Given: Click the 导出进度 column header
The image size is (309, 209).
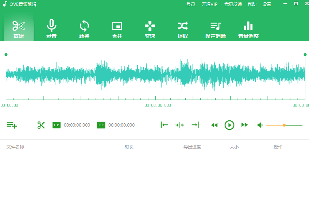Looking at the screenshot, I should tap(192, 147).
